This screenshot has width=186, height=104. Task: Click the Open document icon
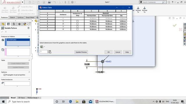[x=38, y=2]
